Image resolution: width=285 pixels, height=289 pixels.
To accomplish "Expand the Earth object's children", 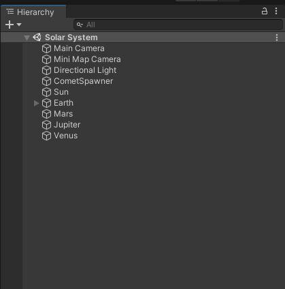I will tap(36, 103).
